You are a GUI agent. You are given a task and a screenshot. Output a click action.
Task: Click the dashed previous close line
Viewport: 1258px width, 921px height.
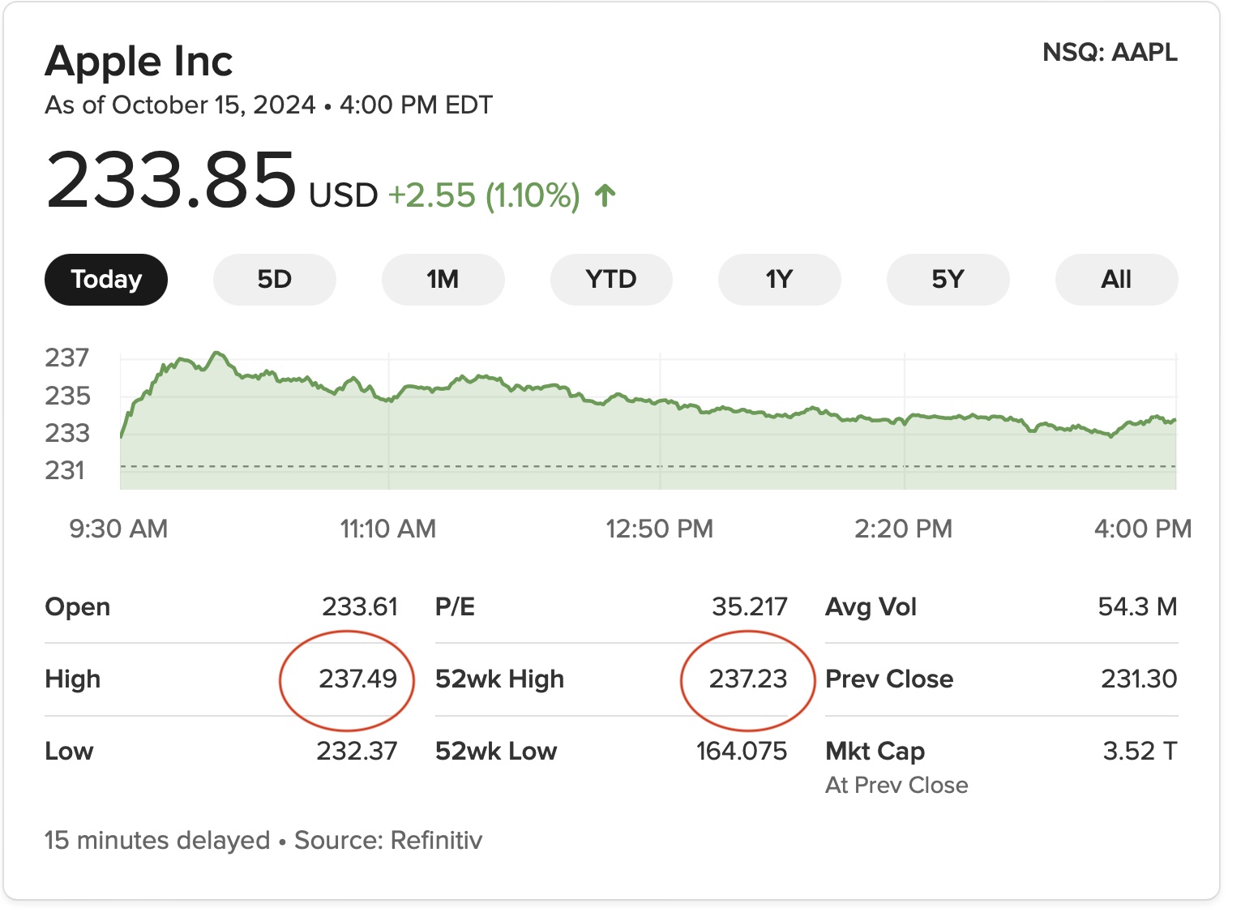[648, 466]
